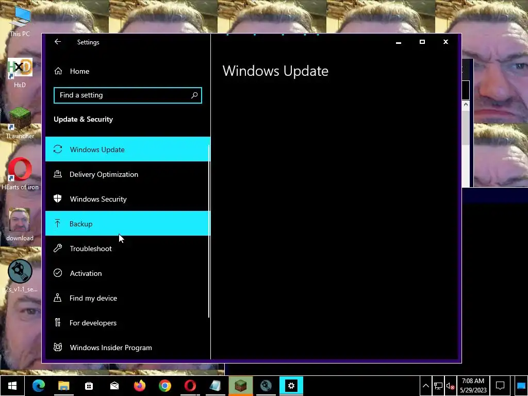528x396 pixels.
Task: Click the Find a setting search box
Action: [128, 95]
